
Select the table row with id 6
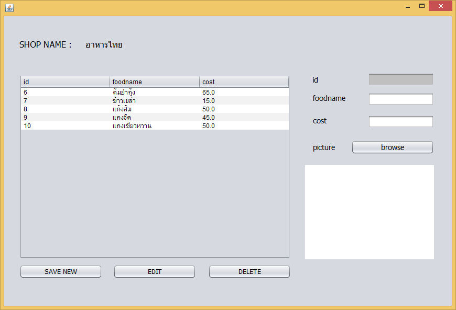(155, 93)
